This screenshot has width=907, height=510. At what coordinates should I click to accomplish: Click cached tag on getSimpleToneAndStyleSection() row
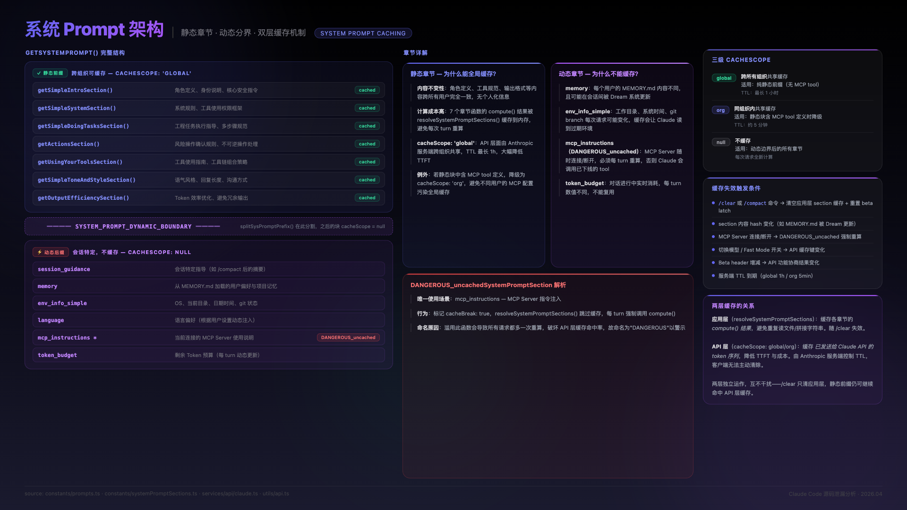(367, 180)
